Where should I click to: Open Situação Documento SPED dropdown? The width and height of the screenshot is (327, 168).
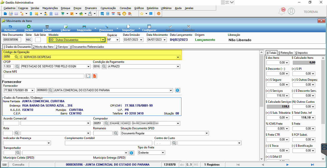[x=207, y=133]
